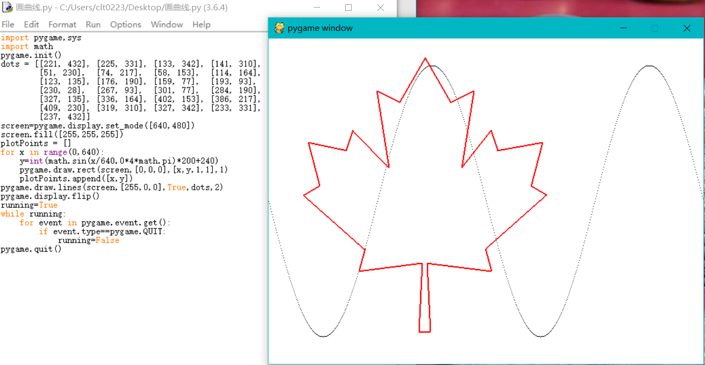This screenshot has width=705, height=365.
Task: Click the 'running=True' line
Action: click(29, 205)
